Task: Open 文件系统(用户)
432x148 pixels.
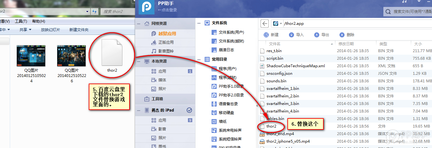Action: pos(231,32)
